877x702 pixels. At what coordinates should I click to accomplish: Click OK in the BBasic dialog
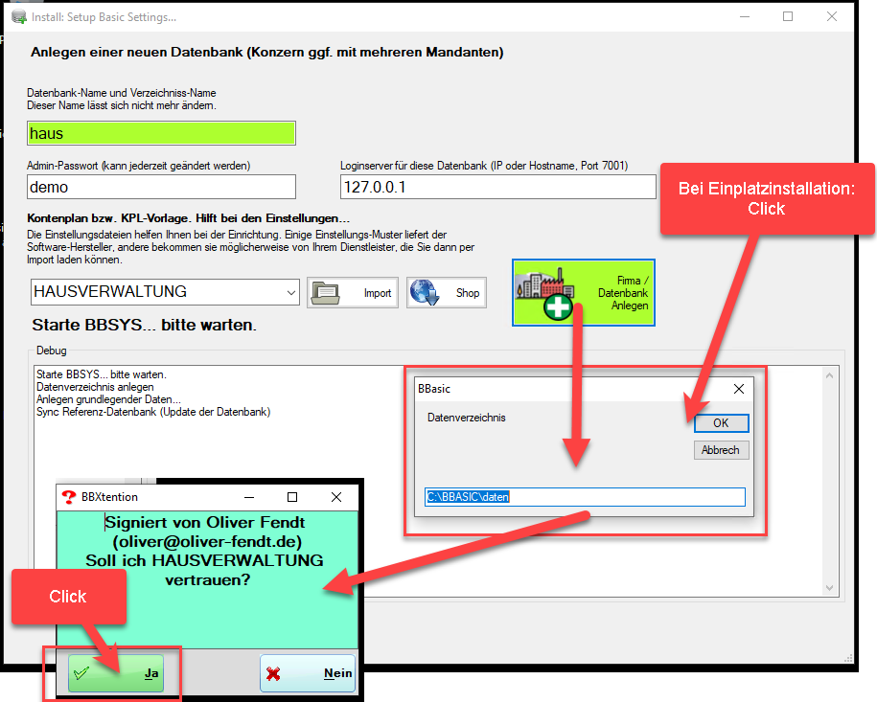[x=721, y=423]
